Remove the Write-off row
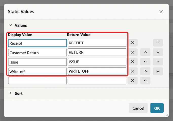The height and width of the screenshot is (121, 173). 132,71
